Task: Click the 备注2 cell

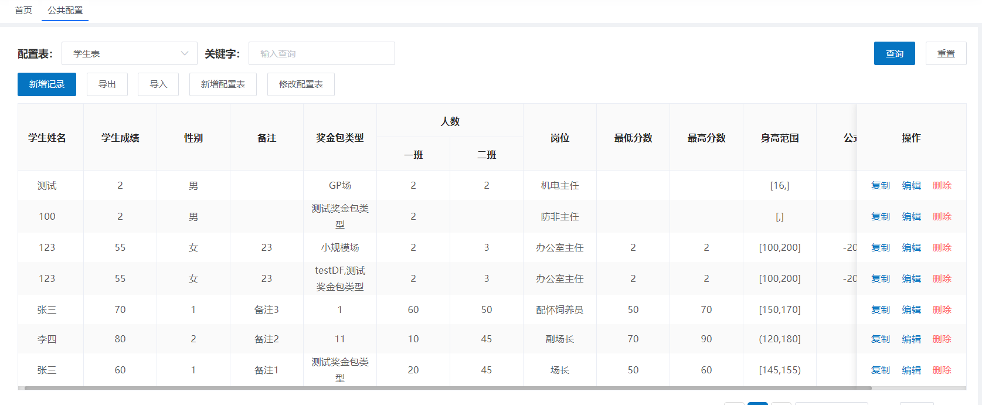Action: pyautogui.click(x=267, y=339)
